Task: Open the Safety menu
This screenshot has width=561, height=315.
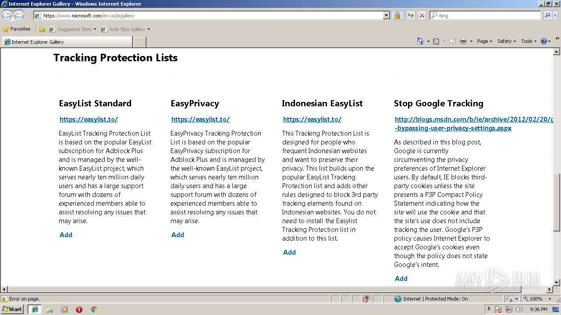Action: (506, 41)
